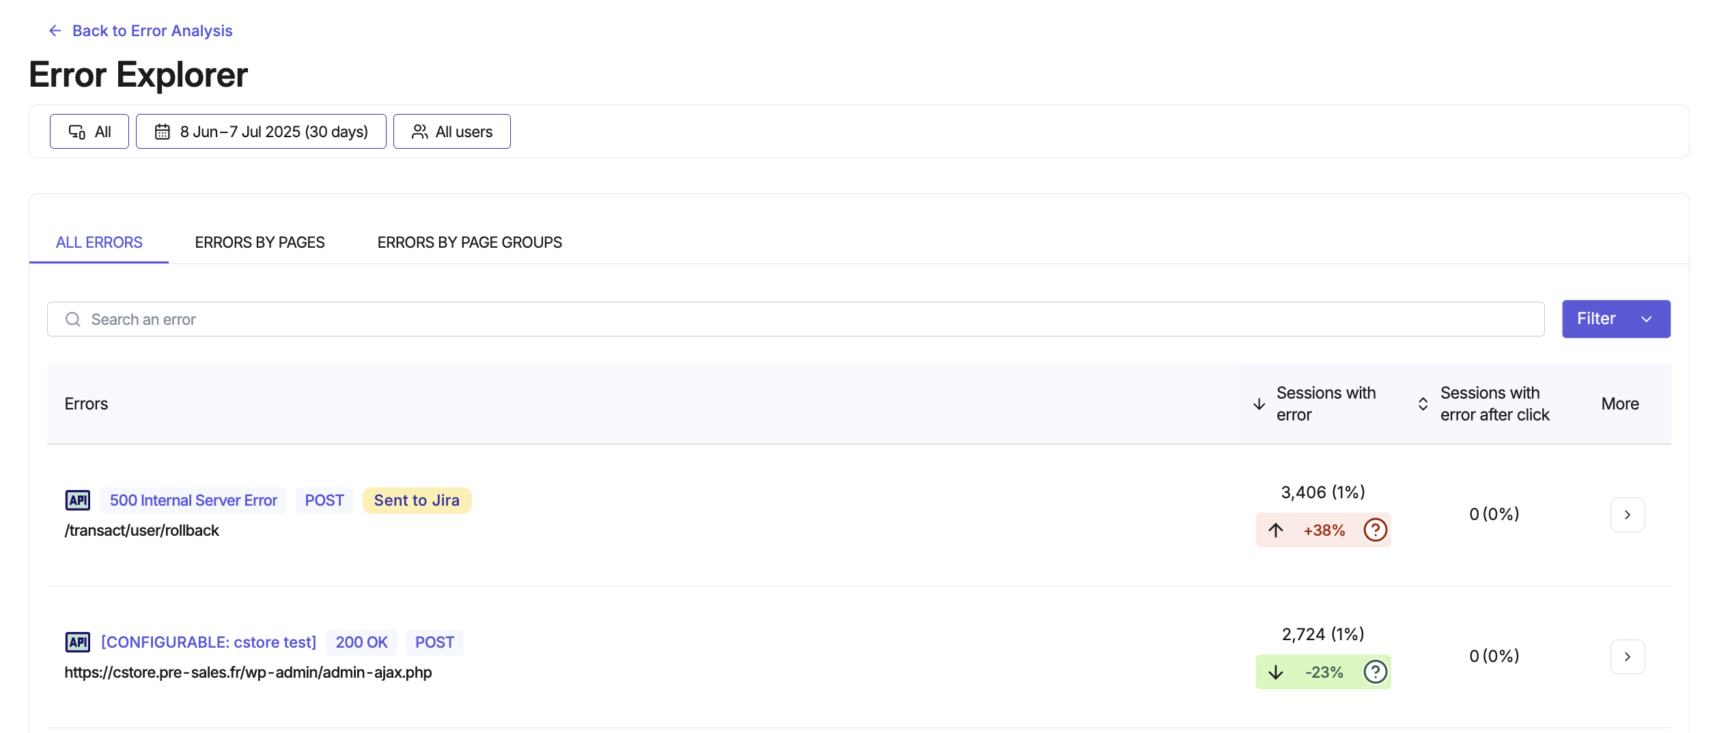Click the back arrow before Back to Error Analysis
1717x733 pixels.
[x=54, y=30]
